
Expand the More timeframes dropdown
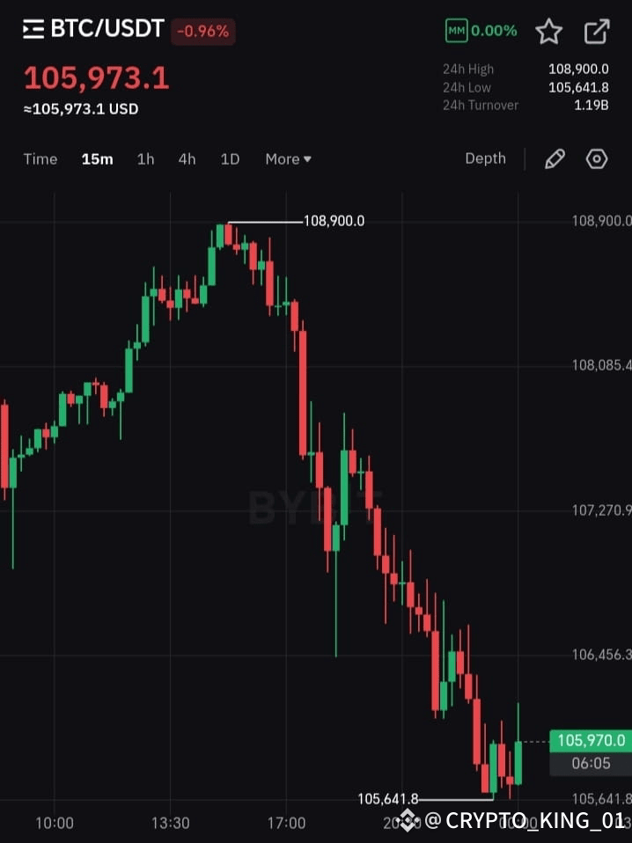tap(288, 159)
